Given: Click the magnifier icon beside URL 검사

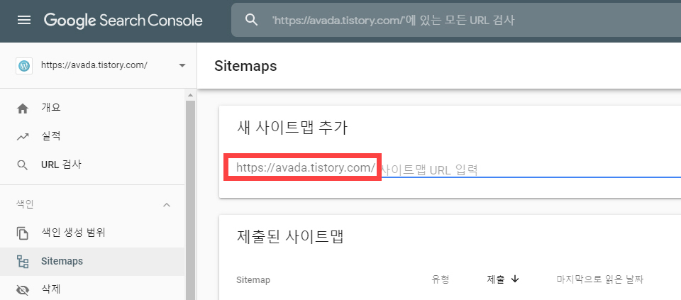Looking at the screenshot, I should coord(23,165).
